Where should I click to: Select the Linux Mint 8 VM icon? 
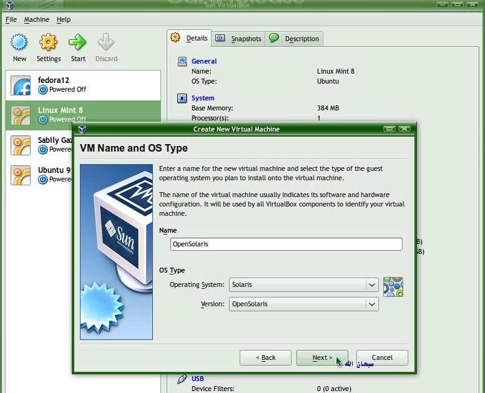pyautogui.click(x=21, y=115)
